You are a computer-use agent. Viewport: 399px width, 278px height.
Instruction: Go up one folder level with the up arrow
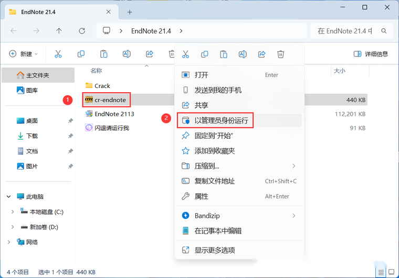(x=59, y=31)
